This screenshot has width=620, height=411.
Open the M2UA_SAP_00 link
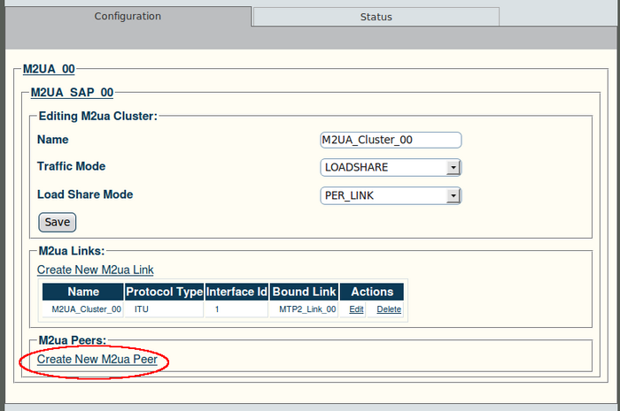click(72, 92)
